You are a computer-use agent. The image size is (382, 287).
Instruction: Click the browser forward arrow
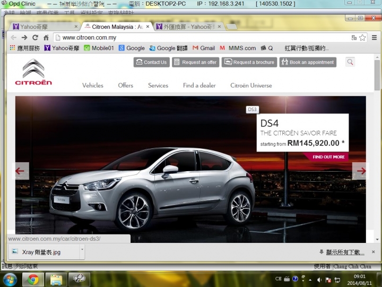point(24,37)
